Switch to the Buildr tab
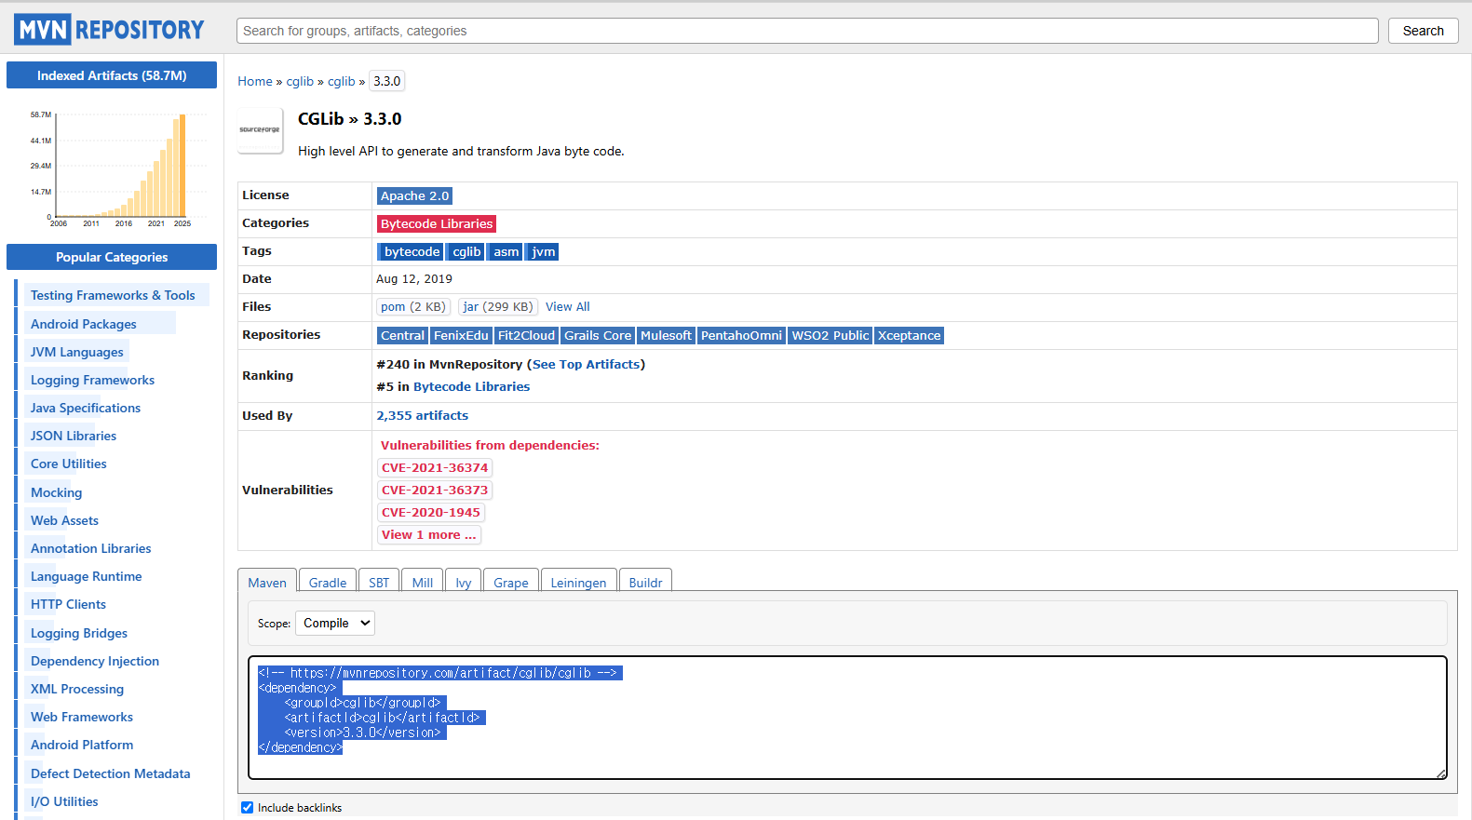The height and width of the screenshot is (820, 1472). tap(645, 583)
